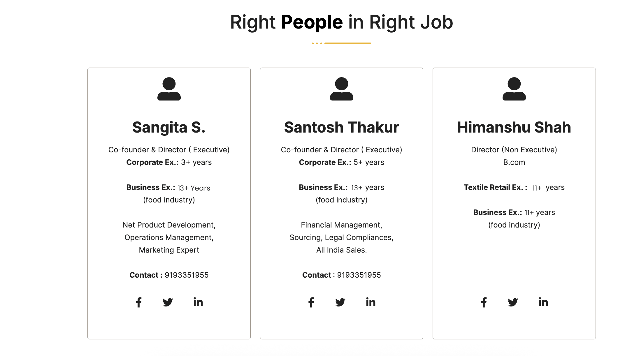The image size is (632, 356).
Task: Select the Himanshu Shah name heading
Action: coord(514,127)
